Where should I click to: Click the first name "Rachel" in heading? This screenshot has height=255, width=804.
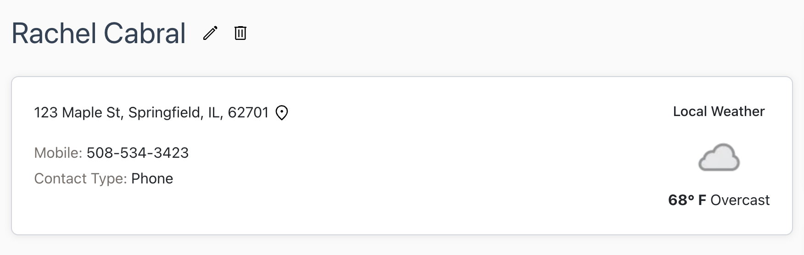[54, 33]
